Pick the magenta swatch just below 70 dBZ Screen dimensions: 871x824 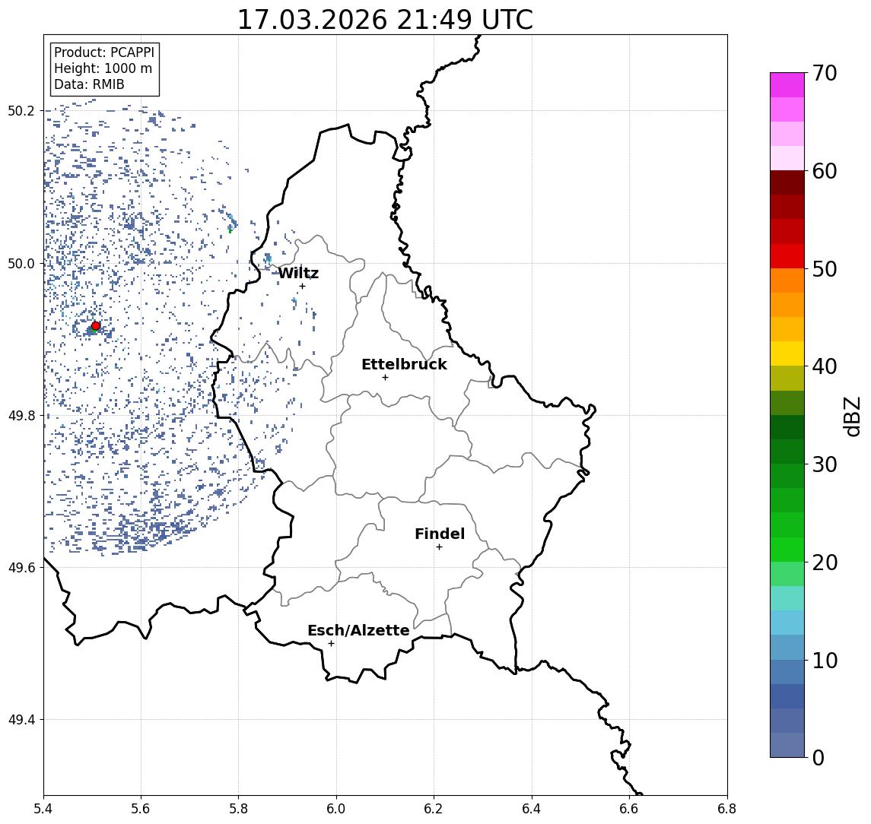pyautogui.click(x=787, y=85)
